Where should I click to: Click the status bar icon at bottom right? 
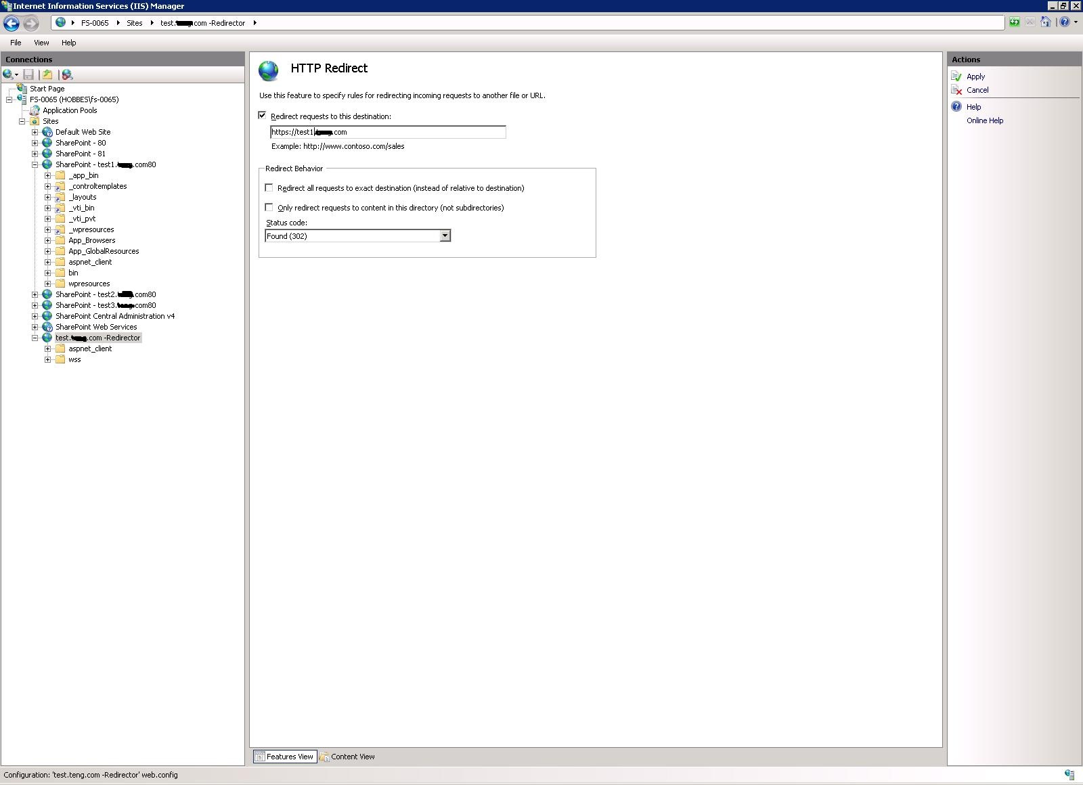point(1069,775)
